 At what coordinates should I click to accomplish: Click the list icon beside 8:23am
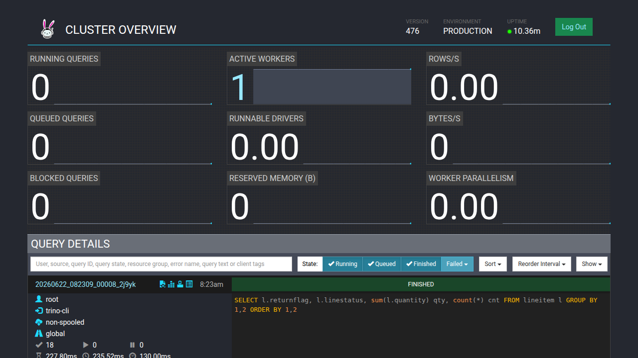(x=189, y=284)
